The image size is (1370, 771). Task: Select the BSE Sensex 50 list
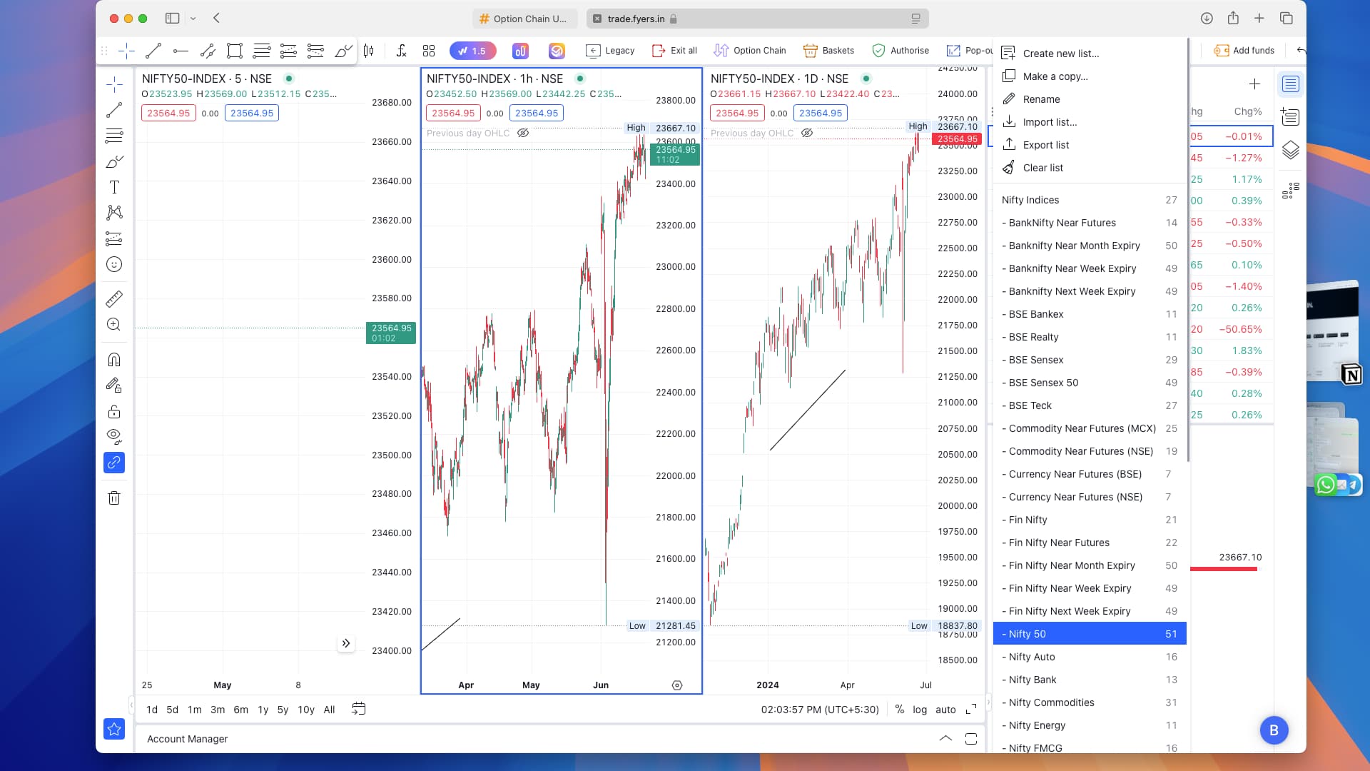(x=1090, y=383)
